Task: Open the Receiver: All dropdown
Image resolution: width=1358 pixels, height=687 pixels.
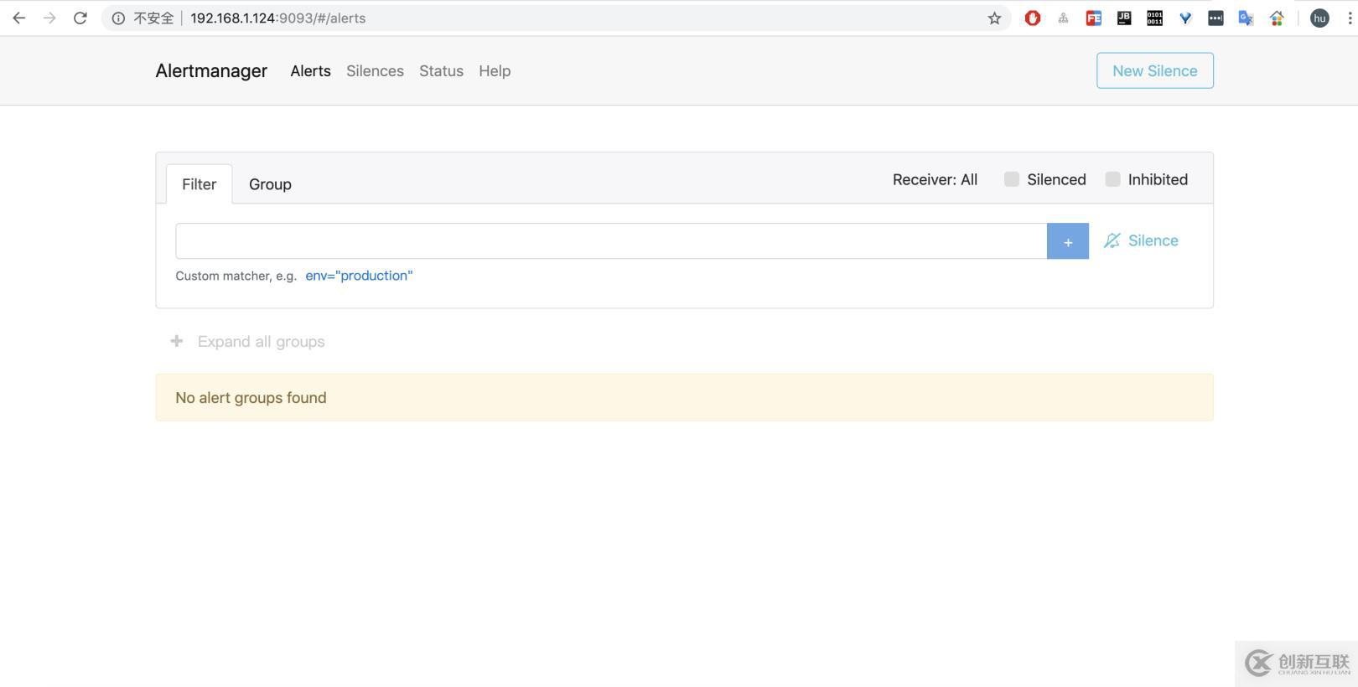Action: (x=935, y=179)
